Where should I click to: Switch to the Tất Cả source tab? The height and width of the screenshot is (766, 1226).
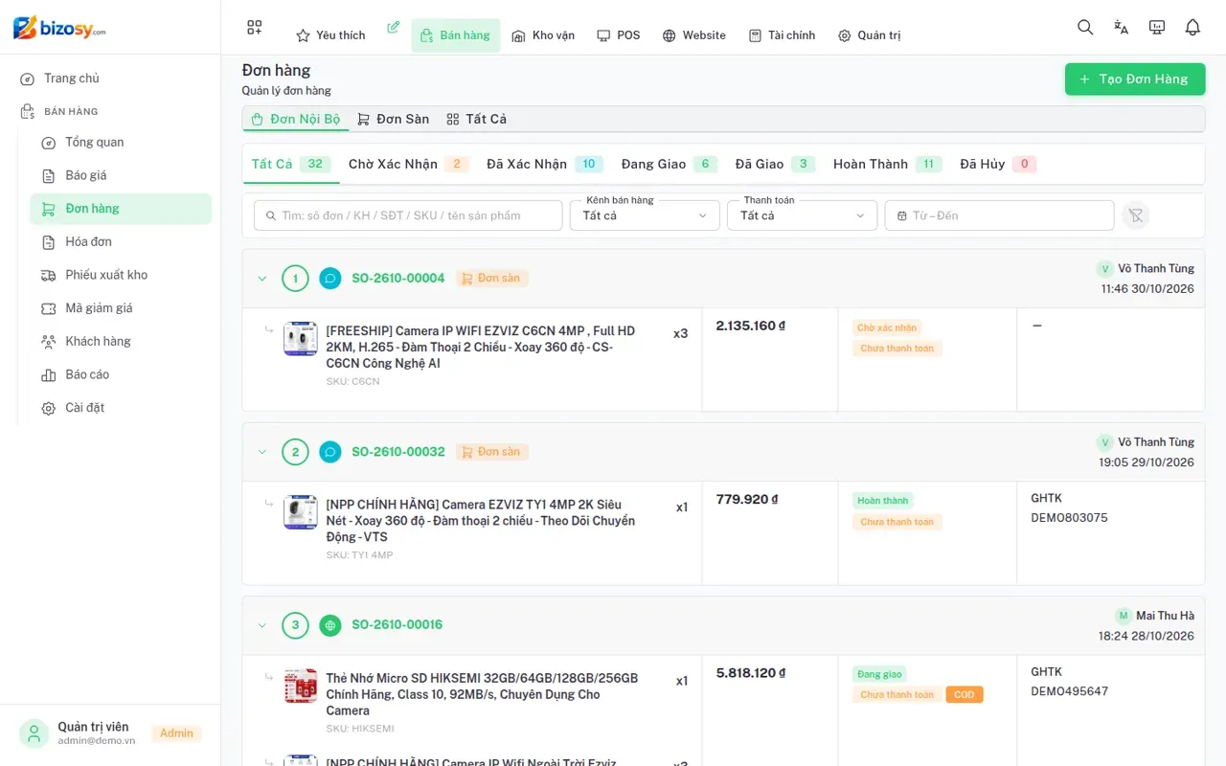[476, 119]
